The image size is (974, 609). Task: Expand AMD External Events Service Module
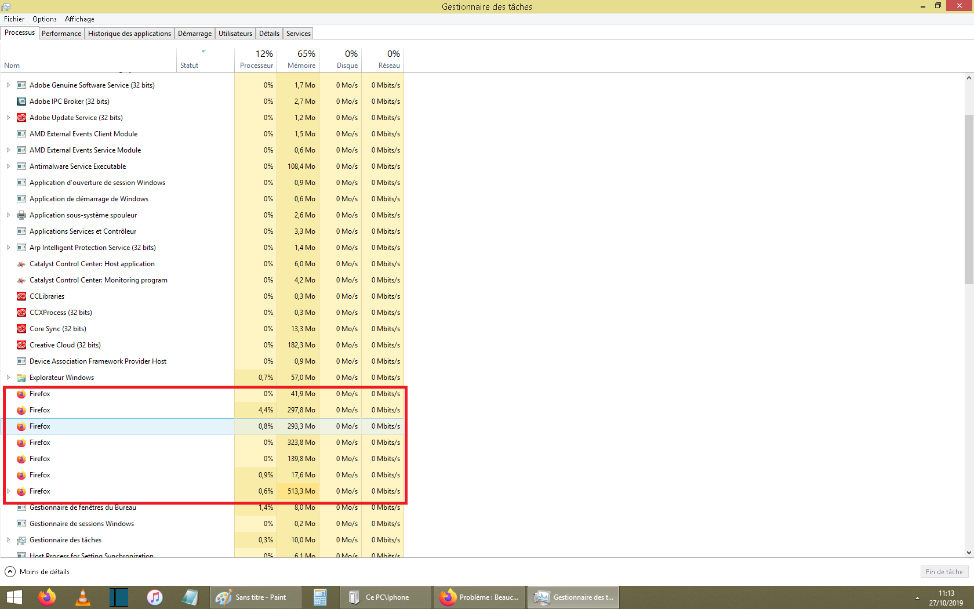tap(8, 150)
